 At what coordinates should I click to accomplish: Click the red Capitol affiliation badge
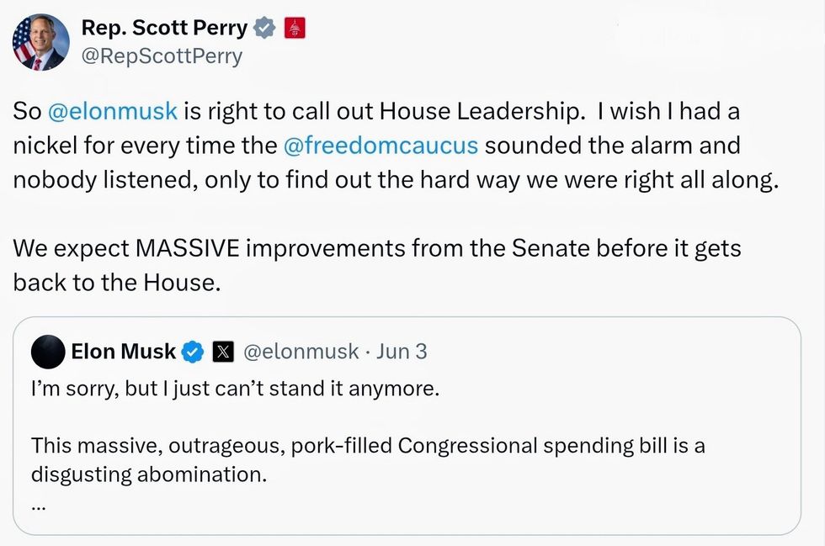295,29
